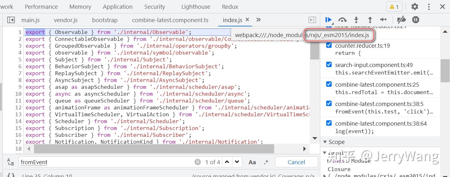
Task: Disable the combine-latest.component.ts:25 breakpoint
Action: 329,84
